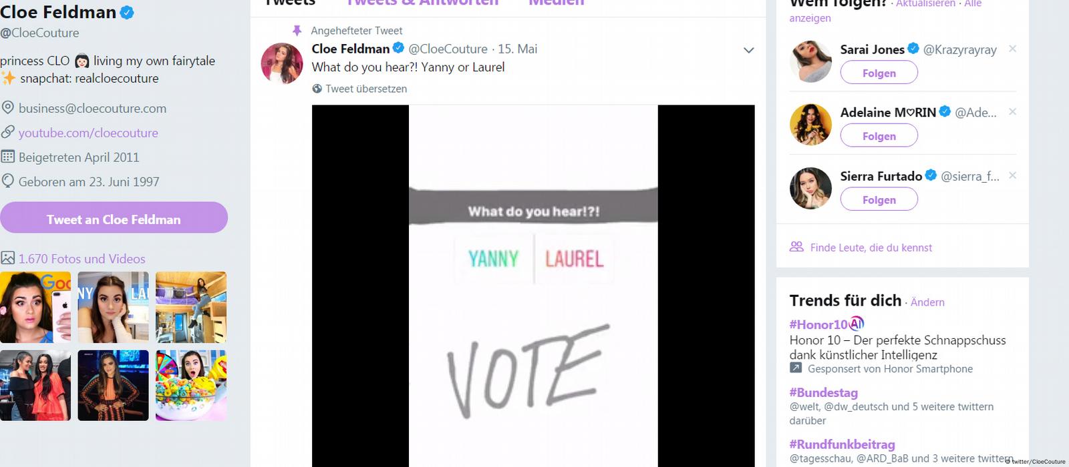This screenshot has height=467, width=1069.
Task: Click the people icon beside Finde Leute
Action: (x=796, y=247)
